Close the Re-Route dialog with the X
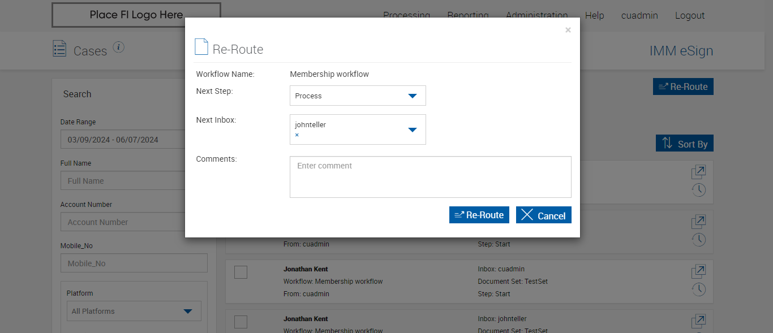773x333 pixels. pyautogui.click(x=568, y=31)
